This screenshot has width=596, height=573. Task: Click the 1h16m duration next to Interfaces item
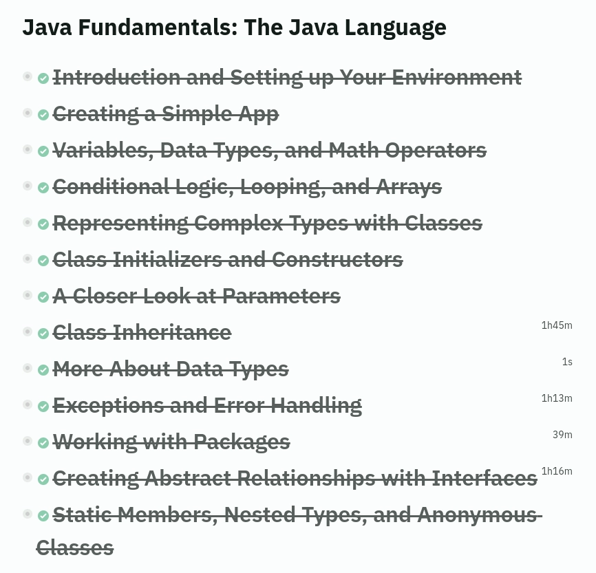pos(556,471)
